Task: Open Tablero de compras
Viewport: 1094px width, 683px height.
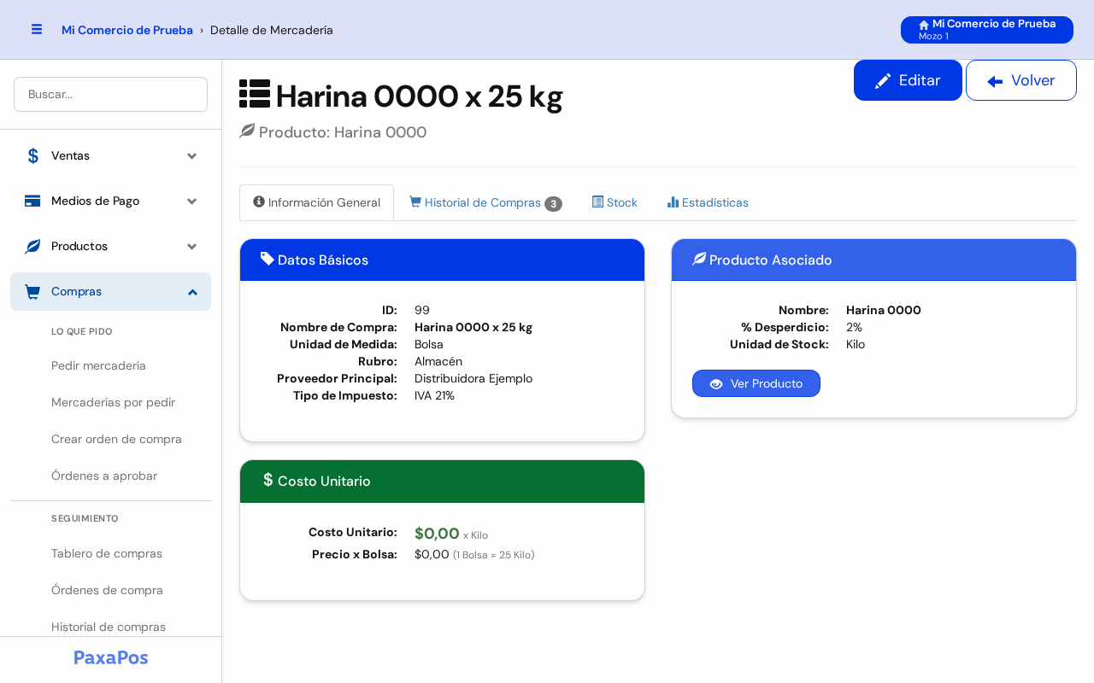Action: coord(107,553)
